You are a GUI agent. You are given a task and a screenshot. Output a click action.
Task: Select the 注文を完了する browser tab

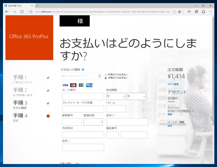point(19,6)
